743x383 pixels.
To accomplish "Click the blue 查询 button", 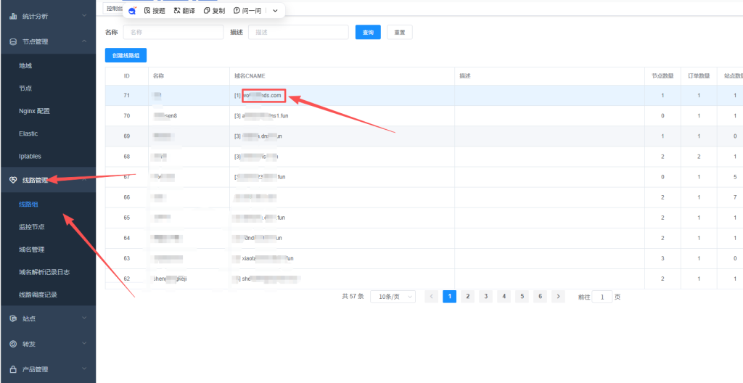I will coord(367,33).
